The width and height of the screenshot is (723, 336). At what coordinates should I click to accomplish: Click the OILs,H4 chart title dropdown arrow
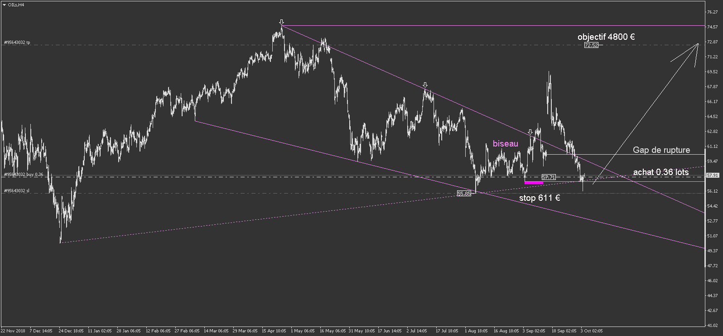(x=5, y=5)
